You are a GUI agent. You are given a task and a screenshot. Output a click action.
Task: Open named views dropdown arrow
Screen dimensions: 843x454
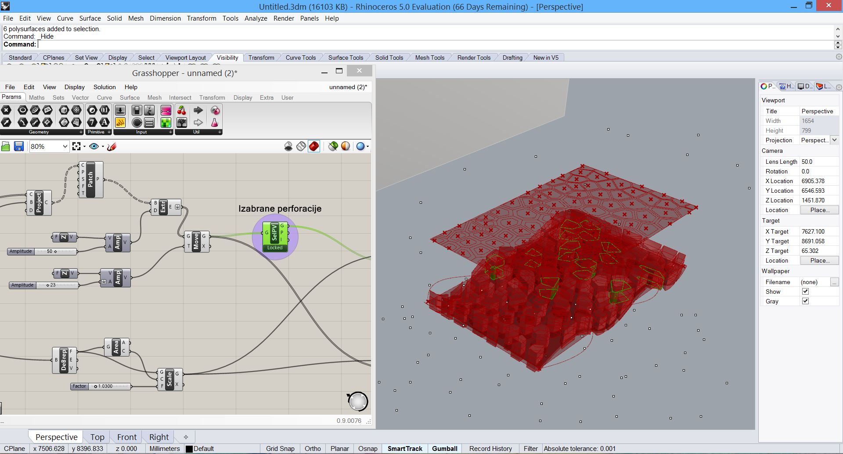click(x=103, y=147)
